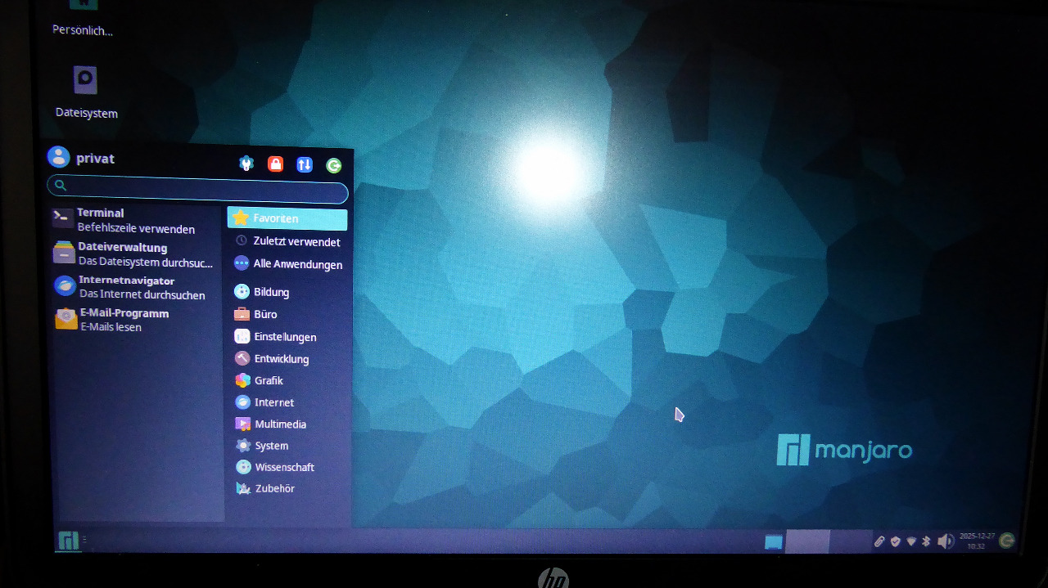Click the red lock screen icon
1048x588 pixels.
point(276,164)
